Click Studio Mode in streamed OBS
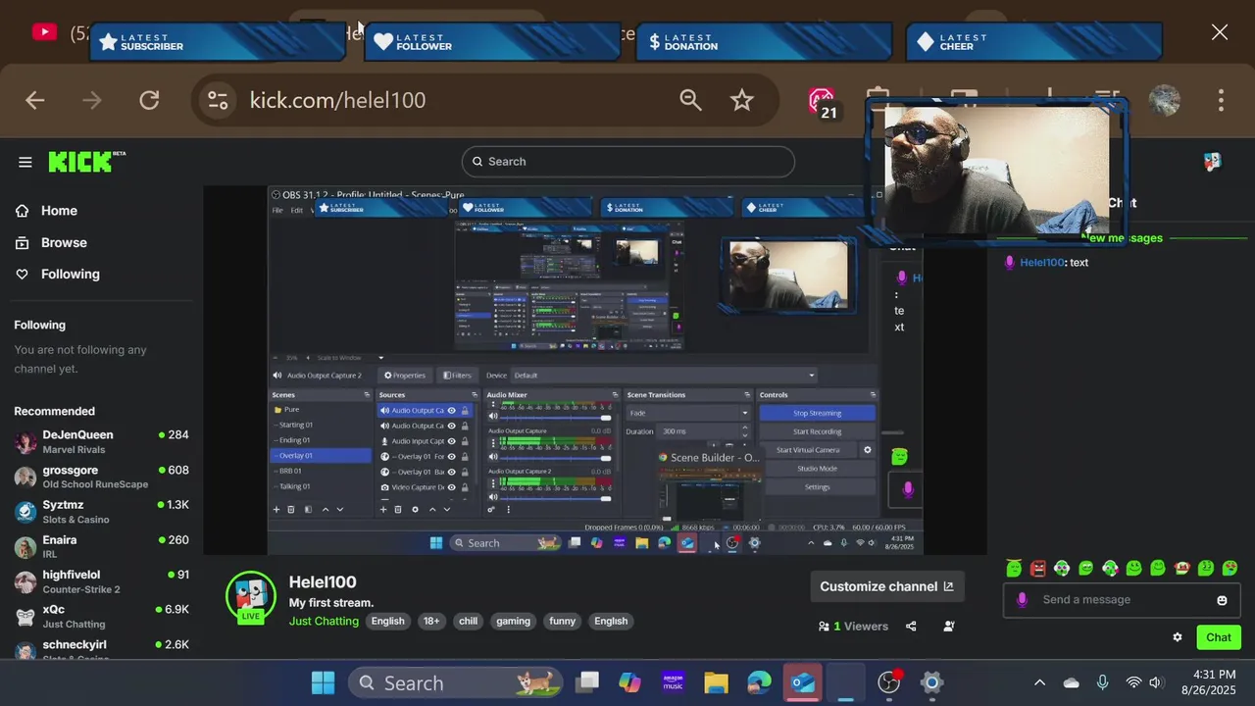This screenshot has width=1255, height=706. tap(817, 468)
